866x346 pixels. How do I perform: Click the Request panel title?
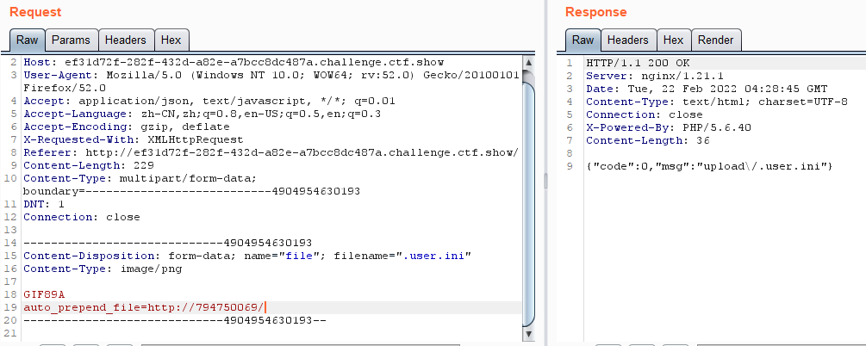point(36,12)
